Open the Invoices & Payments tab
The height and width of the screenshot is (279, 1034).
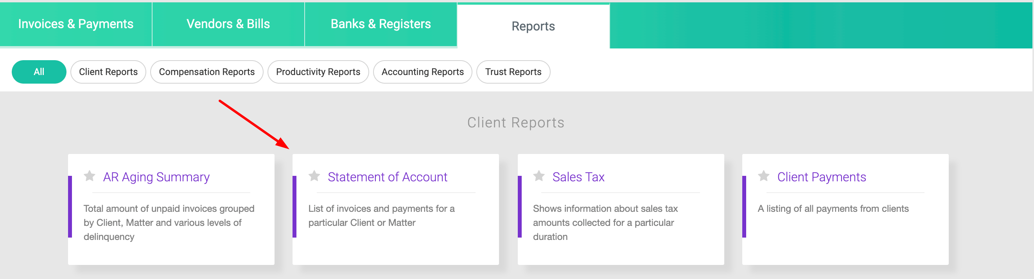click(76, 24)
